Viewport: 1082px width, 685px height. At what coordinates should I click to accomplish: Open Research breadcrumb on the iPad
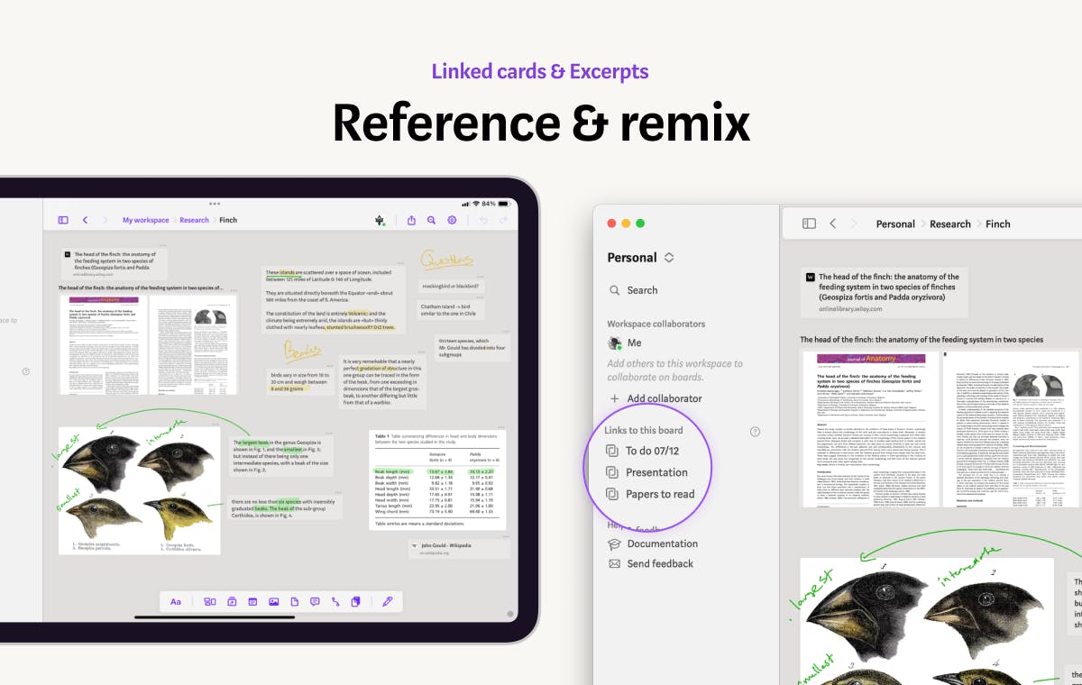click(x=194, y=220)
